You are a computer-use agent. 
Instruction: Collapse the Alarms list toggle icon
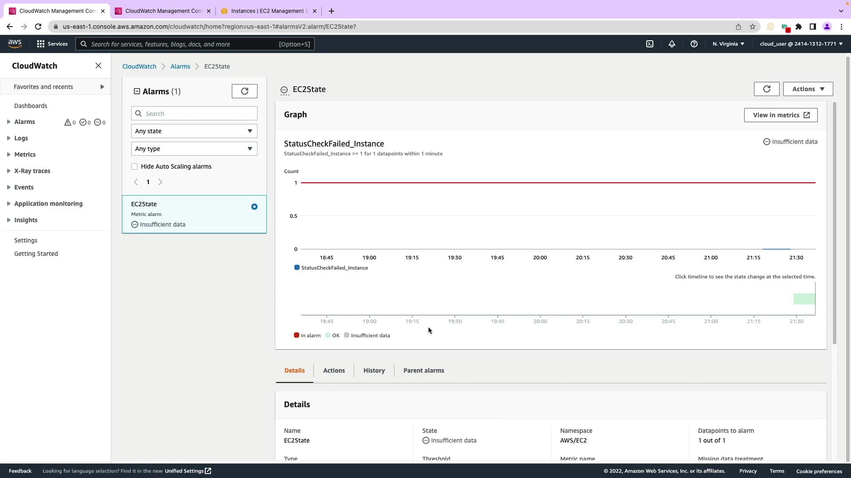[x=137, y=91]
